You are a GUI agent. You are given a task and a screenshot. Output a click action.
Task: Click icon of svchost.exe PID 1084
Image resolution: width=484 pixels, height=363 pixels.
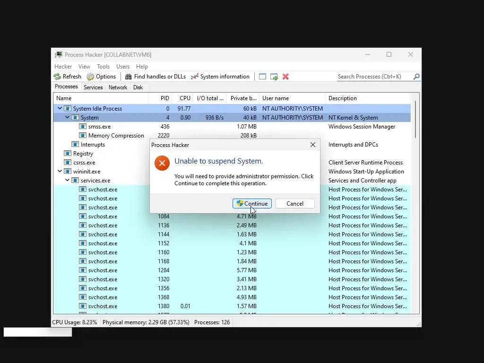pyautogui.click(x=82, y=216)
